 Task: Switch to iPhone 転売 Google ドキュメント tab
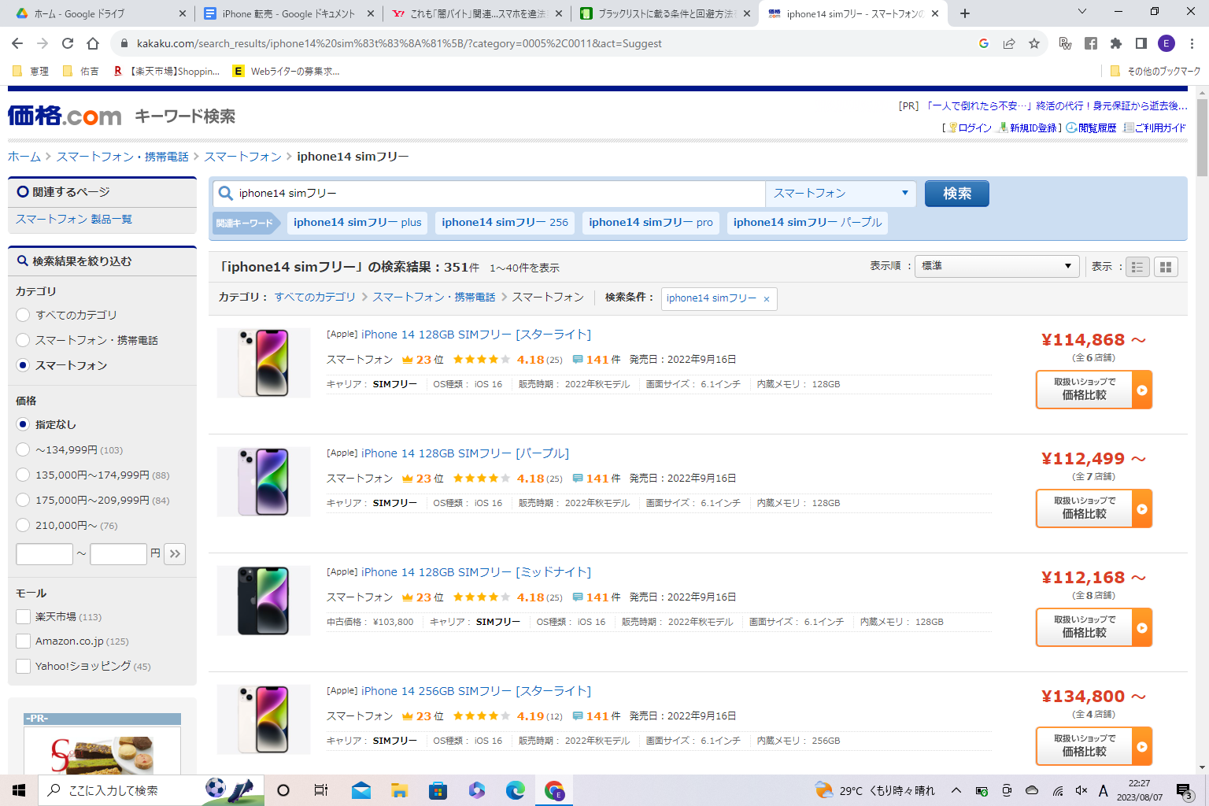pyautogui.click(x=288, y=13)
